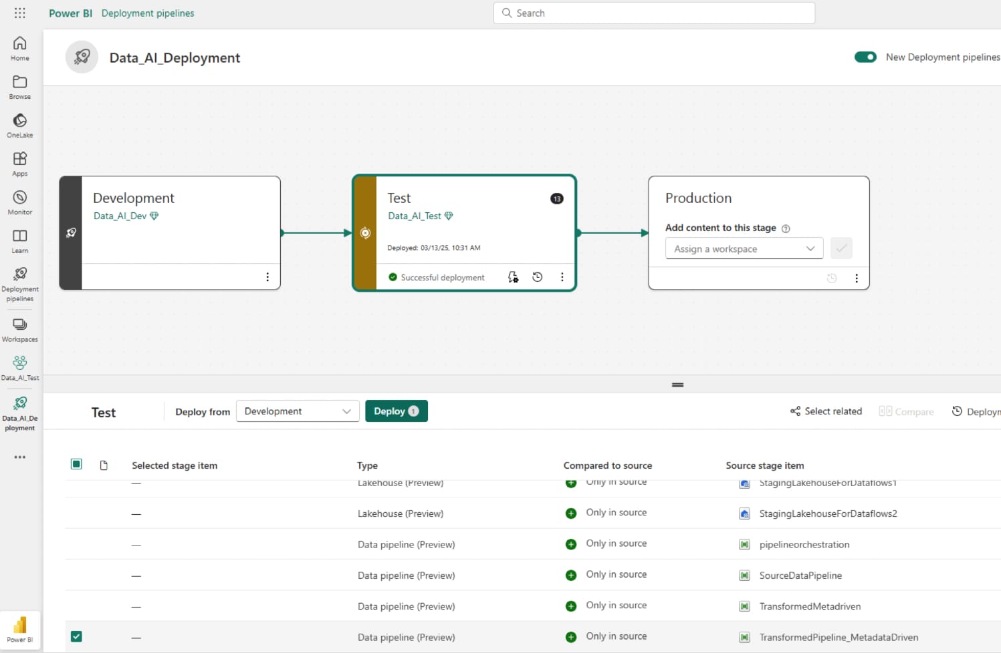Sort by Compared to source header
1001x653 pixels.
(608, 465)
